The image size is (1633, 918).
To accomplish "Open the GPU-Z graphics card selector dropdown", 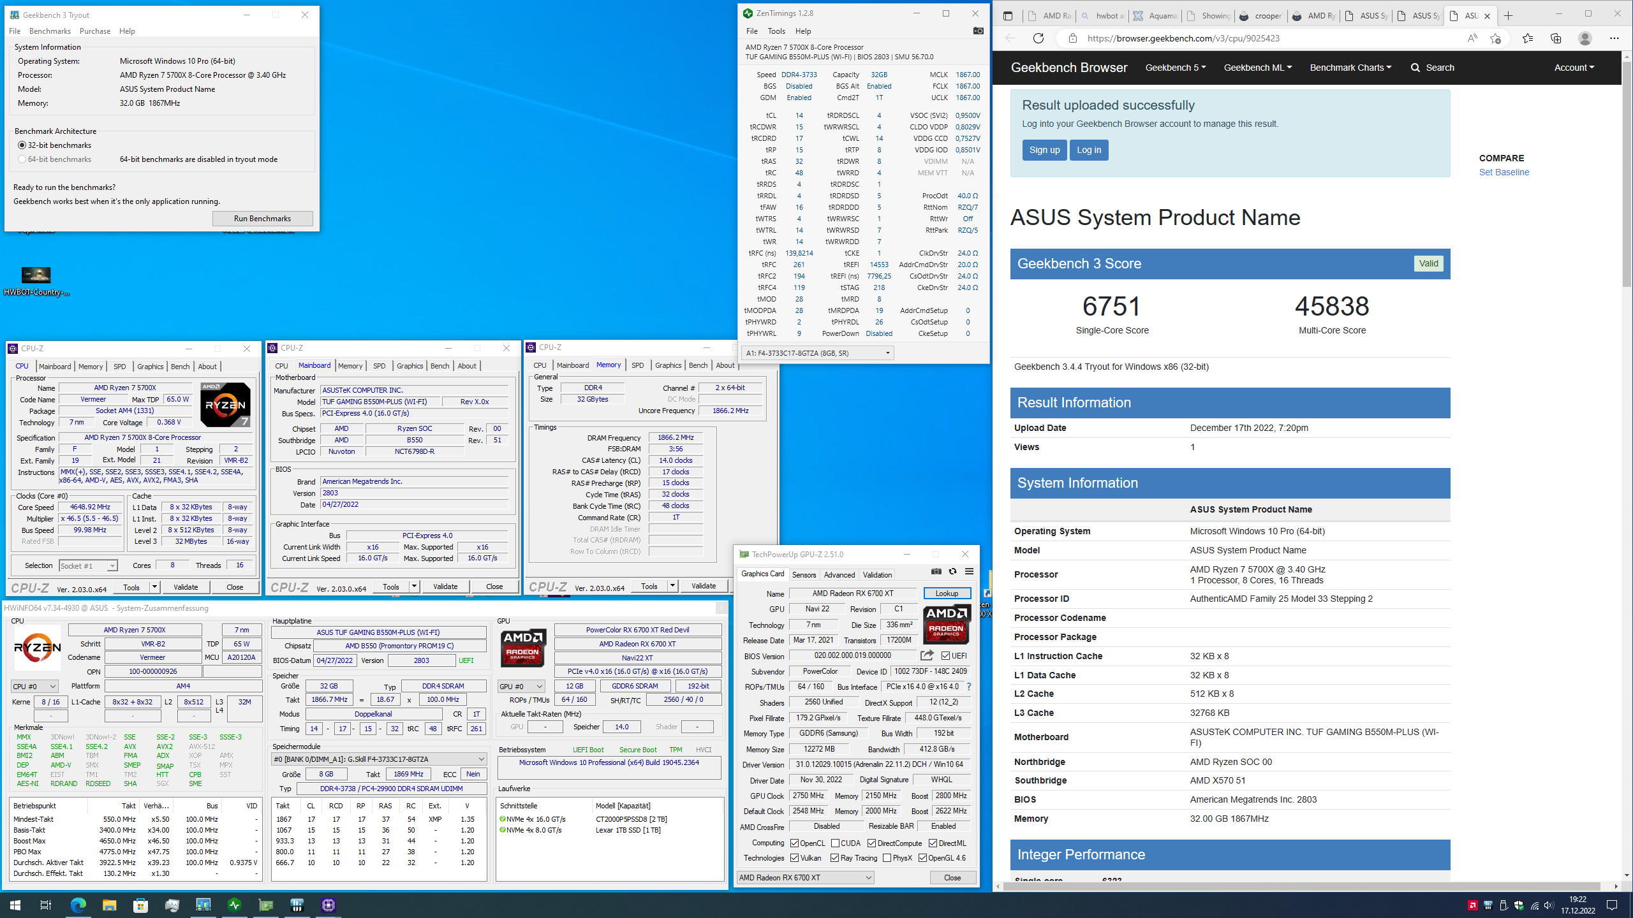I will tap(805, 877).
